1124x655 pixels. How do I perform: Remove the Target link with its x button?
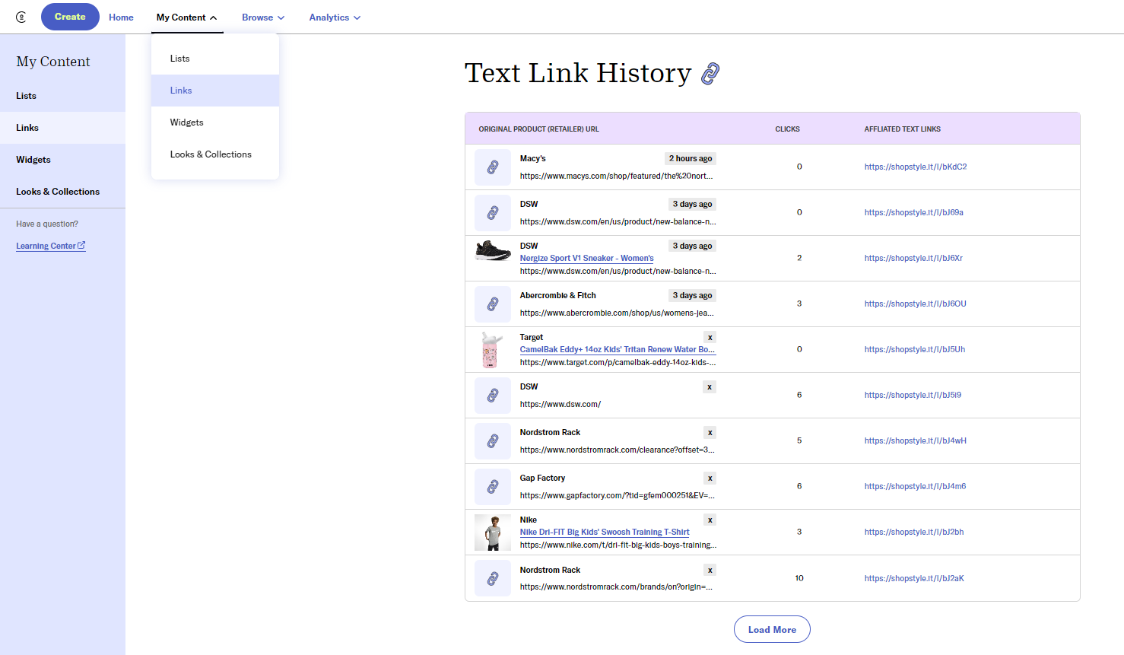pyautogui.click(x=710, y=338)
